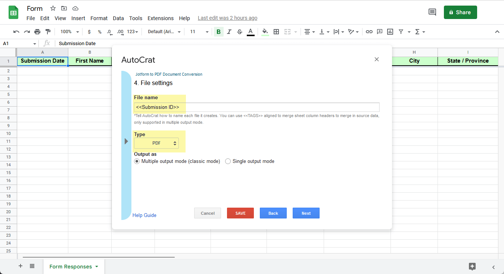The width and height of the screenshot is (504, 274).
Task: Open the Borders tool
Action: pos(276,32)
